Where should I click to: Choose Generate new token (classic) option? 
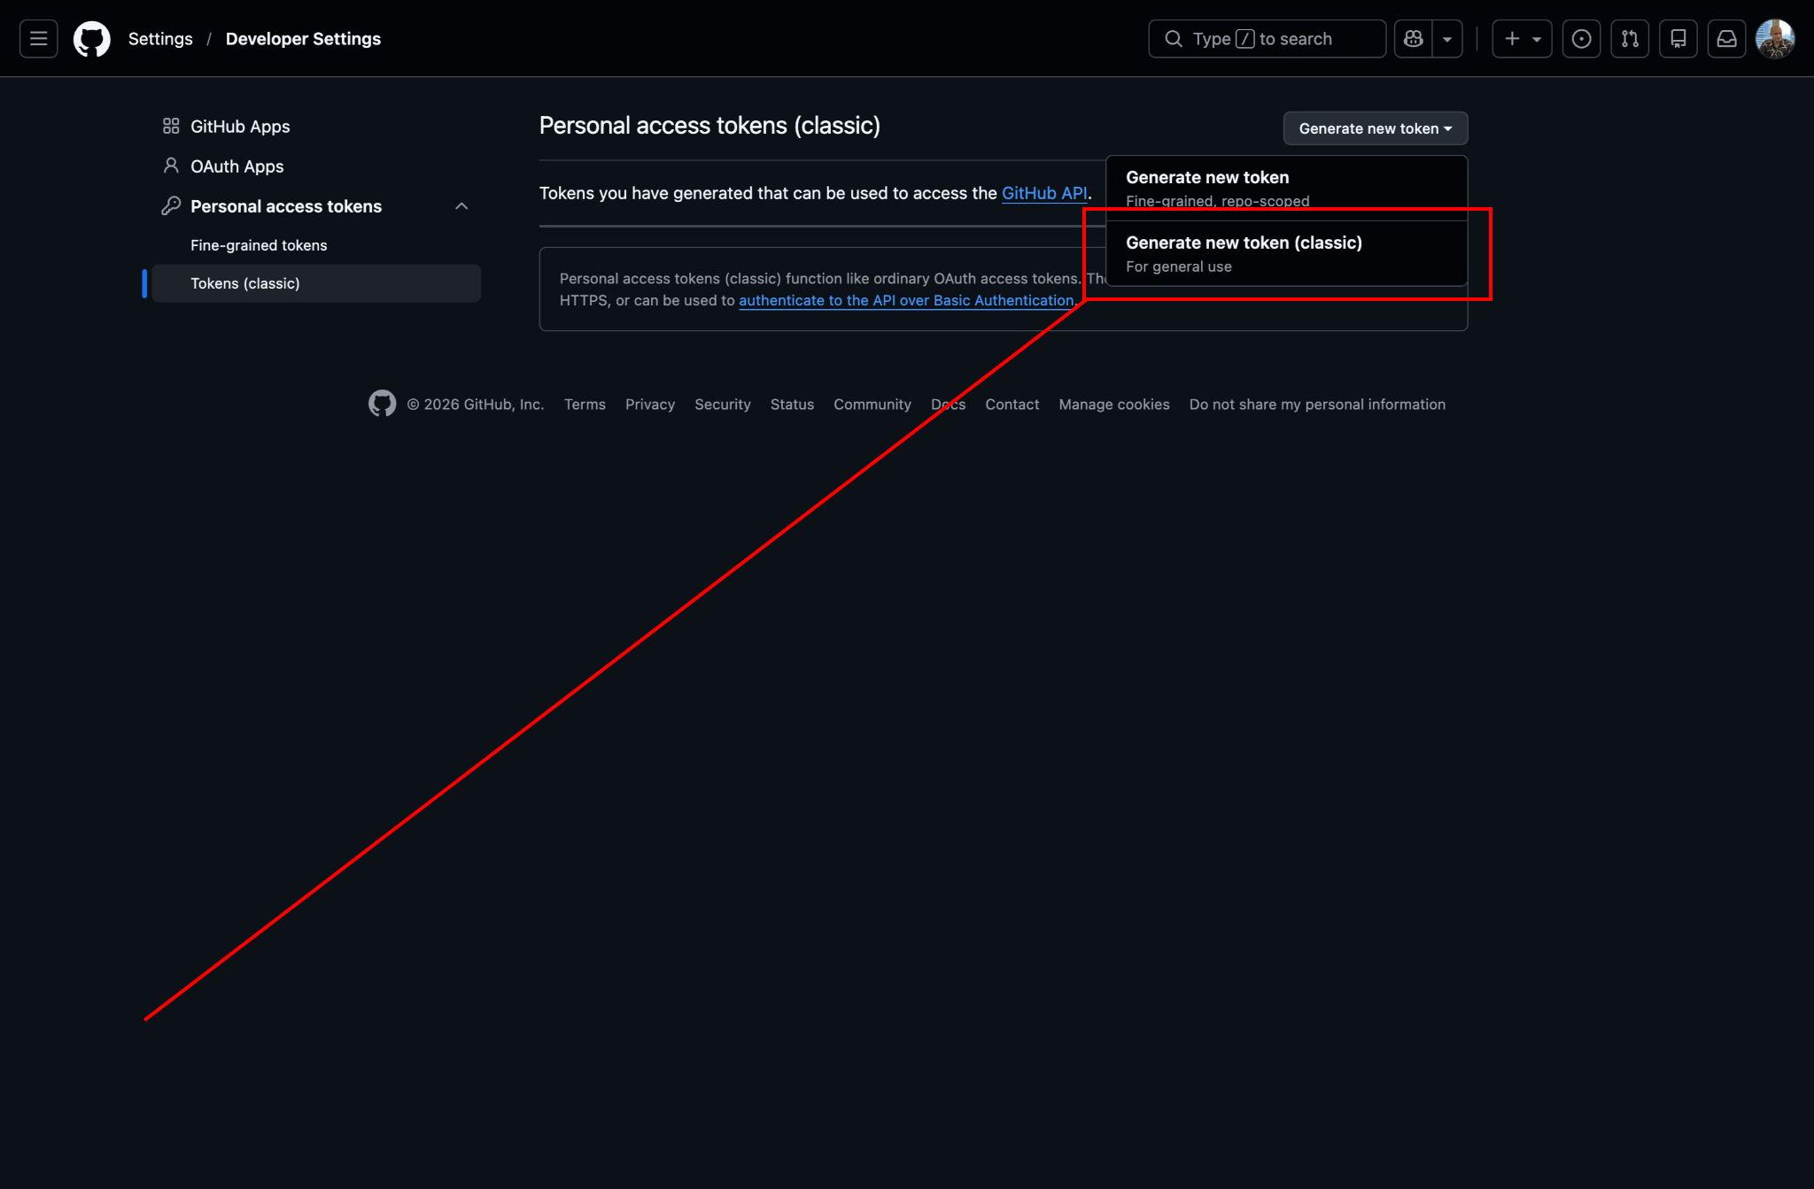click(x=1287, y=253)
